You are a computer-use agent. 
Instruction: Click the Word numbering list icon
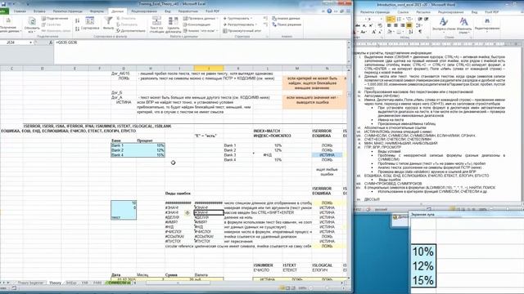point(399,19)
